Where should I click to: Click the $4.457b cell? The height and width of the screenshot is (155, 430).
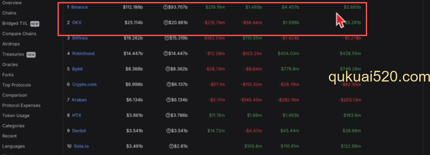[x=291, y=7]
